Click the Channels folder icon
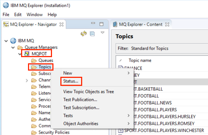 (34, 80)
